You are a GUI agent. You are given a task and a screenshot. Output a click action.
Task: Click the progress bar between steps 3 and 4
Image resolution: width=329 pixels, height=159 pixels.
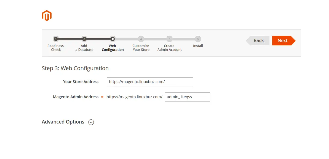[127, 39]
